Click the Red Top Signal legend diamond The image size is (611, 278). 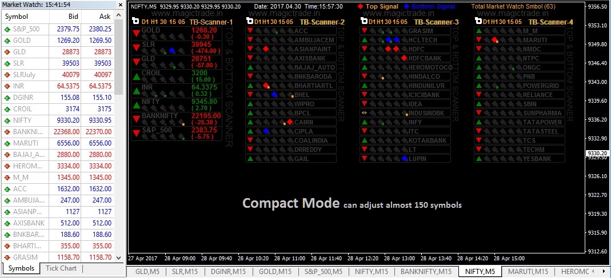click(360, 7)
